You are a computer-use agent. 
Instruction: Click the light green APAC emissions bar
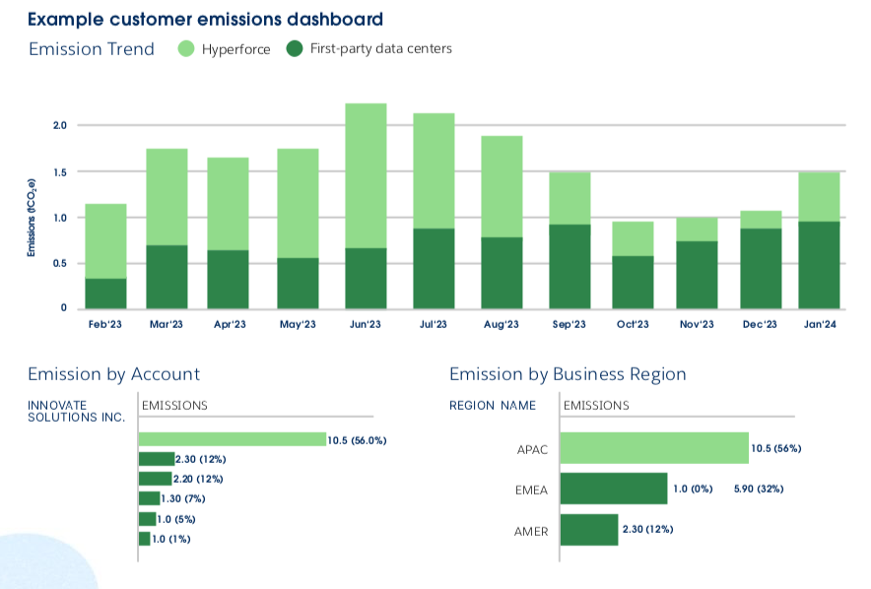[x=654, y=448]
